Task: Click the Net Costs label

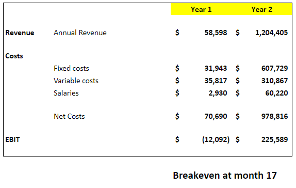Action: click(69, 116)
